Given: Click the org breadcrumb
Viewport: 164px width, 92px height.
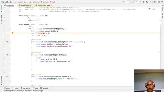Looking at the screenshot, I should [30, 2].
